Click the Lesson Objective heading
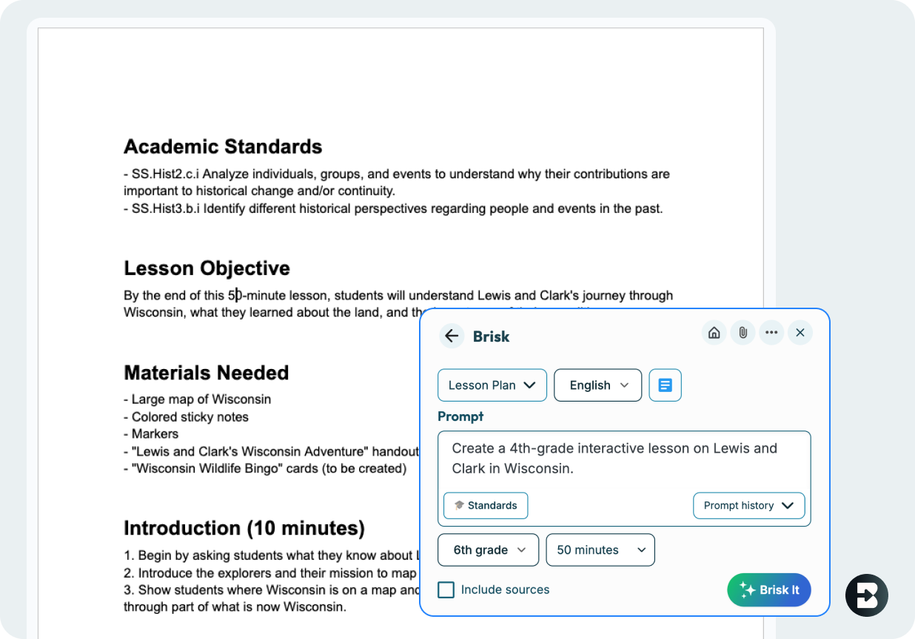 [x=207, y=268]
